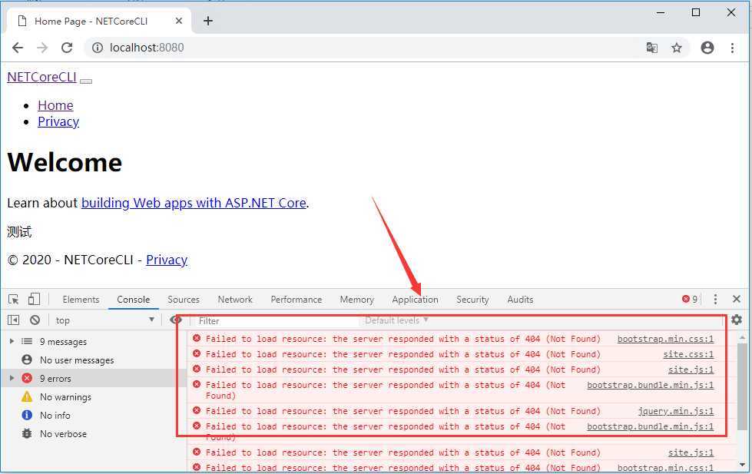This screenshot has height=474, width=752.
Task: Open a new browser tab
Action: tap(208, 21)
